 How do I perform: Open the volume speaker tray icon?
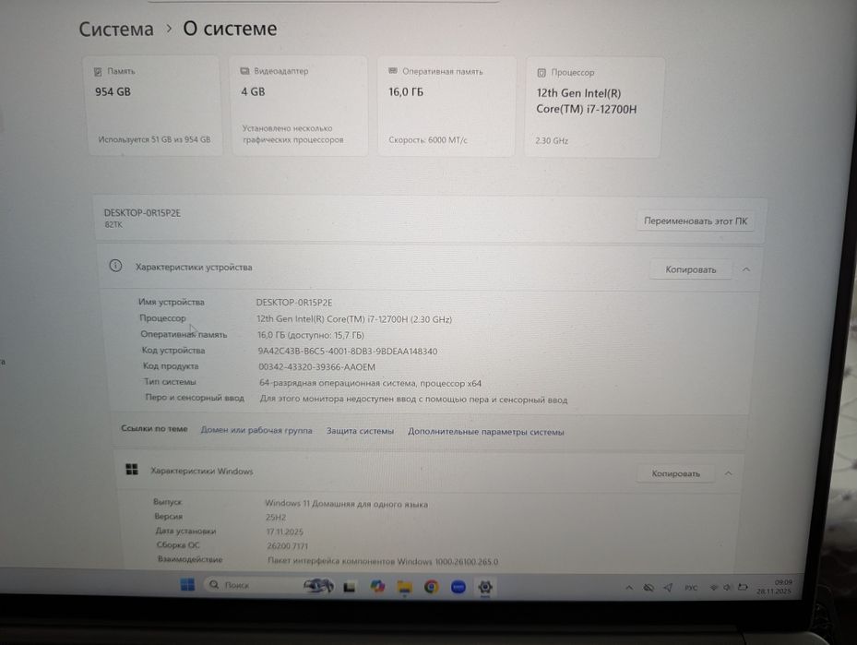tap(727, 588)
